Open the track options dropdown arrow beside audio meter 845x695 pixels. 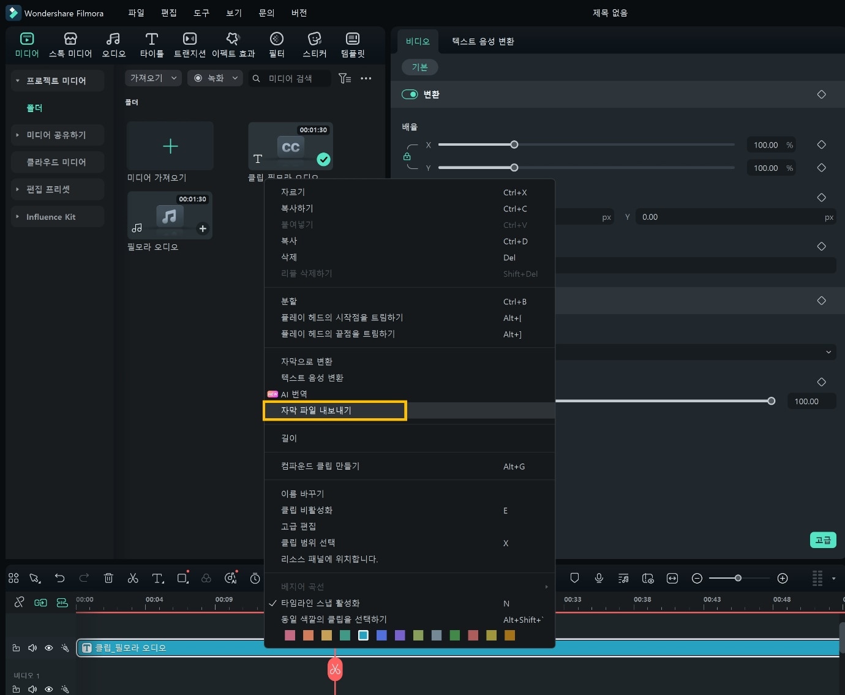coord(833,579)
